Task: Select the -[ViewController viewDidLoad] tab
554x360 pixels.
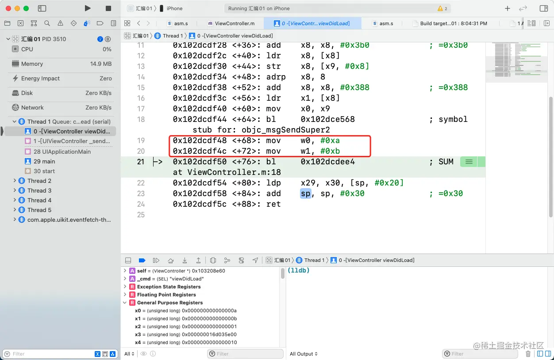Action: (x=312, y=23)
